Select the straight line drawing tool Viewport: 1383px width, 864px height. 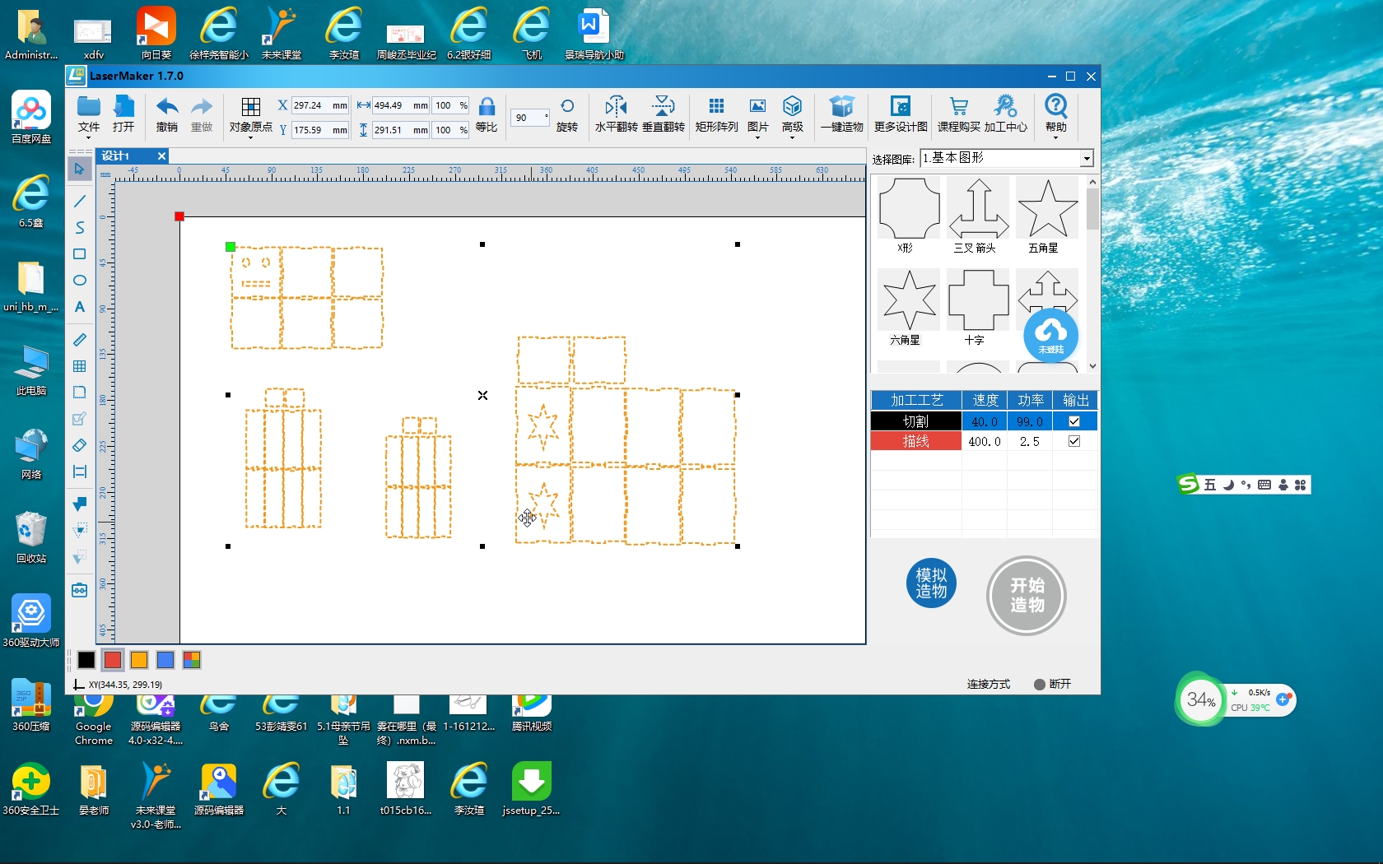[x=79, y=201]
